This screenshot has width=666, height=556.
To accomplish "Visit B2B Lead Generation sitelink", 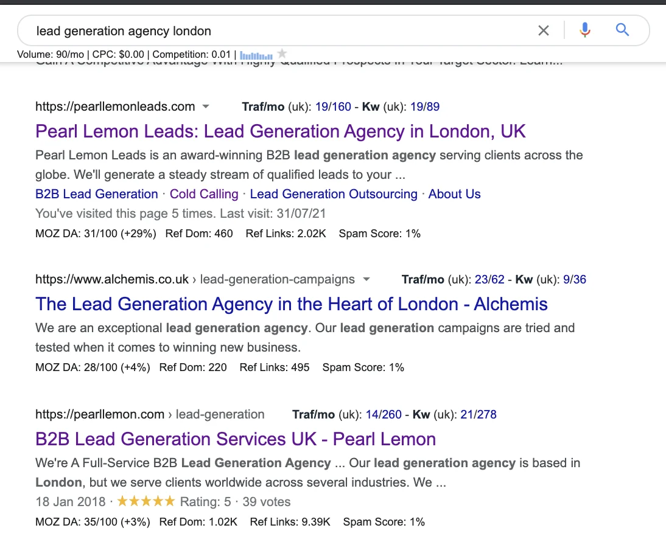I will pos(96,194).
